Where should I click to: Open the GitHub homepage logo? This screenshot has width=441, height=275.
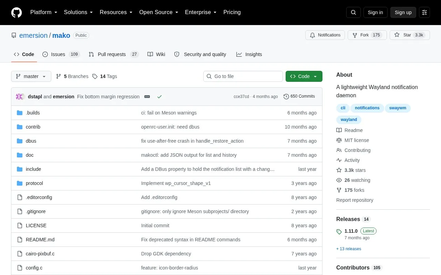(17, 12)
